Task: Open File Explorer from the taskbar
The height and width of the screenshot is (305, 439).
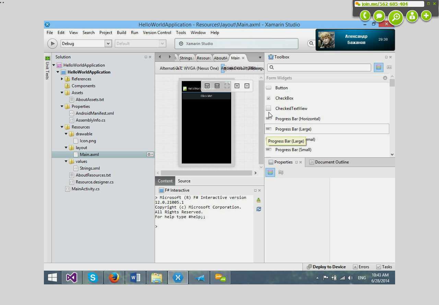Action: point(157,278)
